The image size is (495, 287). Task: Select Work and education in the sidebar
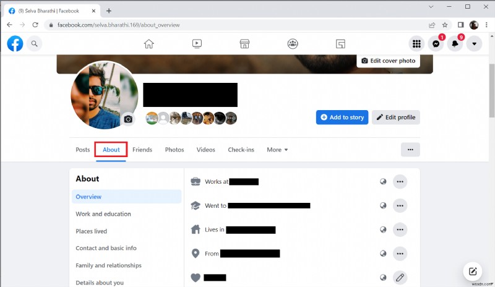click(x=103, y=214)
